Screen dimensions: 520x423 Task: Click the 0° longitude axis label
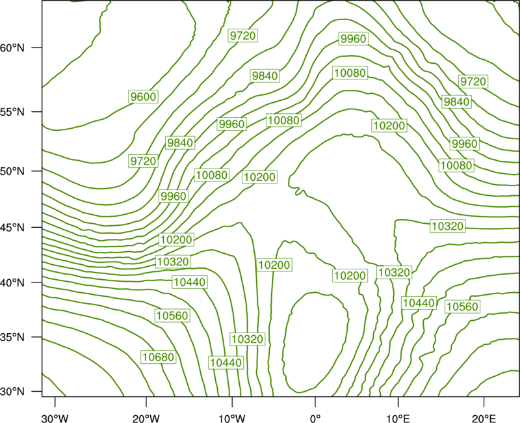pos(315,418)
